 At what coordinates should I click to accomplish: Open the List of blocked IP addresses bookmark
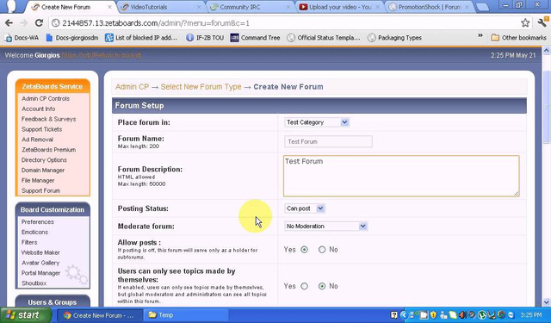pyautogui.click(x=141, y=38)
